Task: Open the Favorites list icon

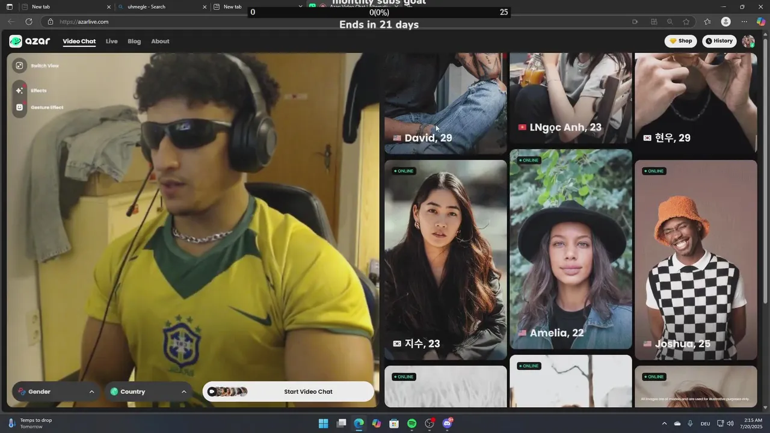Action: pos(707,22)
